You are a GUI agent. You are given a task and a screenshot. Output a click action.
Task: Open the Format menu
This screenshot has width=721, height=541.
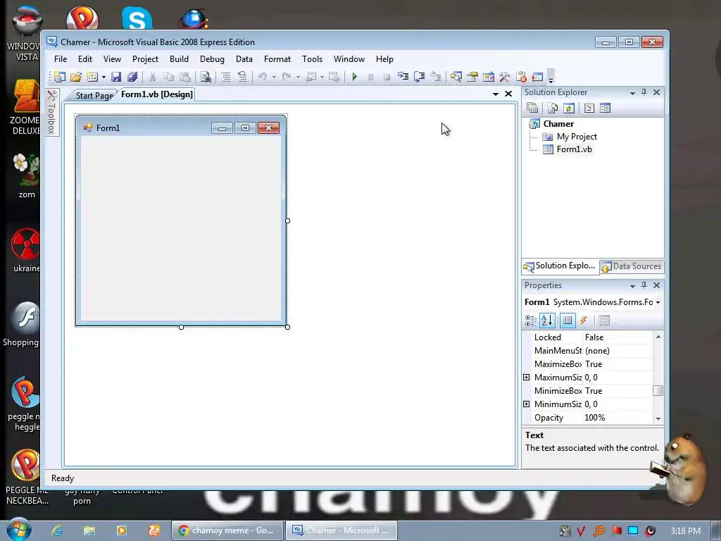pos(277,59)
